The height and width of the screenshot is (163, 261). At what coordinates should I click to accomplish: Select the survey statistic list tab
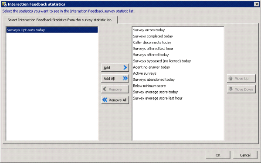coord(60,20)
